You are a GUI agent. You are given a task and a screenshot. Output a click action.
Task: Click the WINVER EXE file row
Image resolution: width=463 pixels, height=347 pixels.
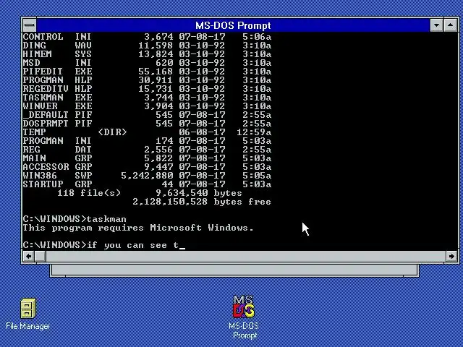147,106
